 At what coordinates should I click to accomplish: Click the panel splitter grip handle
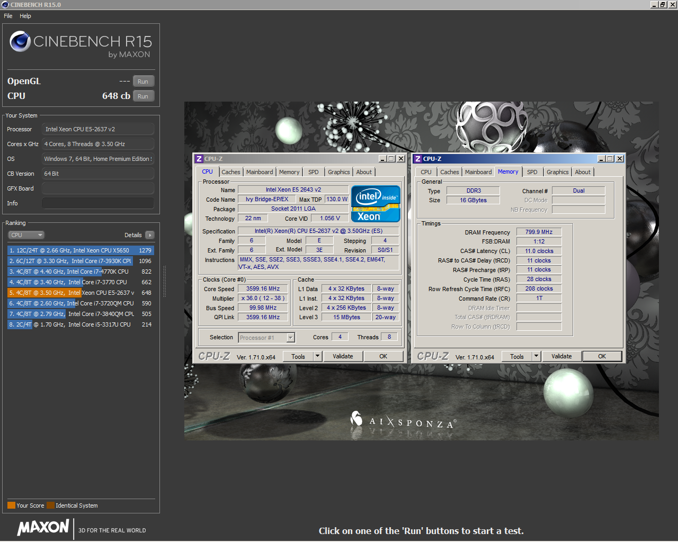click(x=164, y=282)
